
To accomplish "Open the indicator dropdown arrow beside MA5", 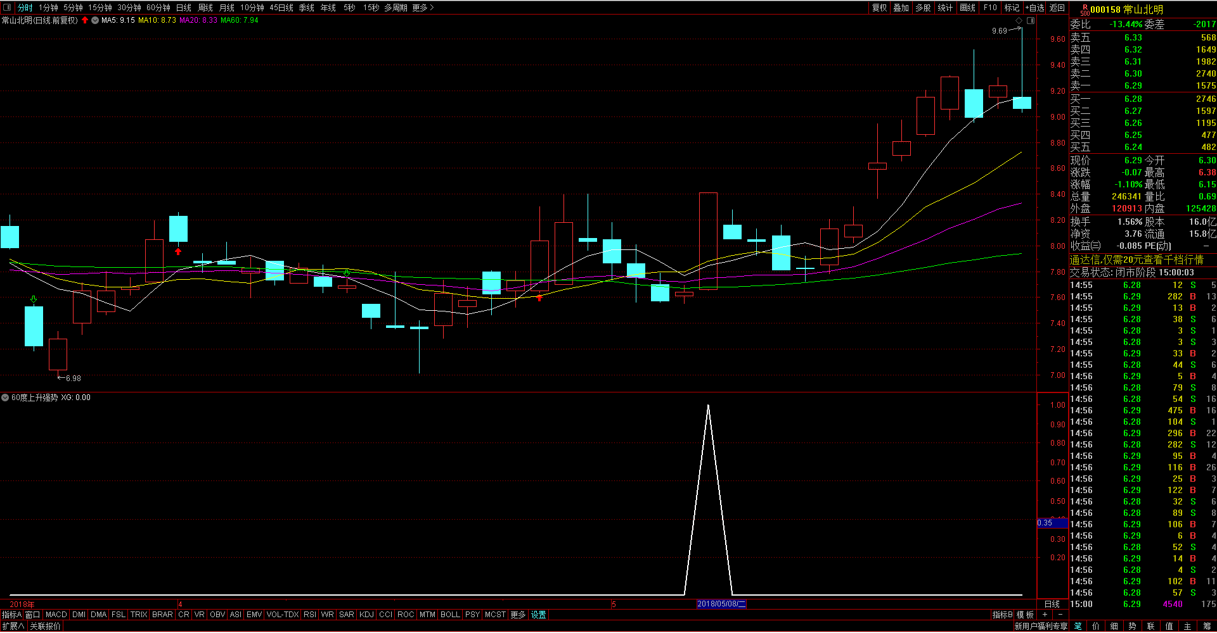I will [95, 20].
